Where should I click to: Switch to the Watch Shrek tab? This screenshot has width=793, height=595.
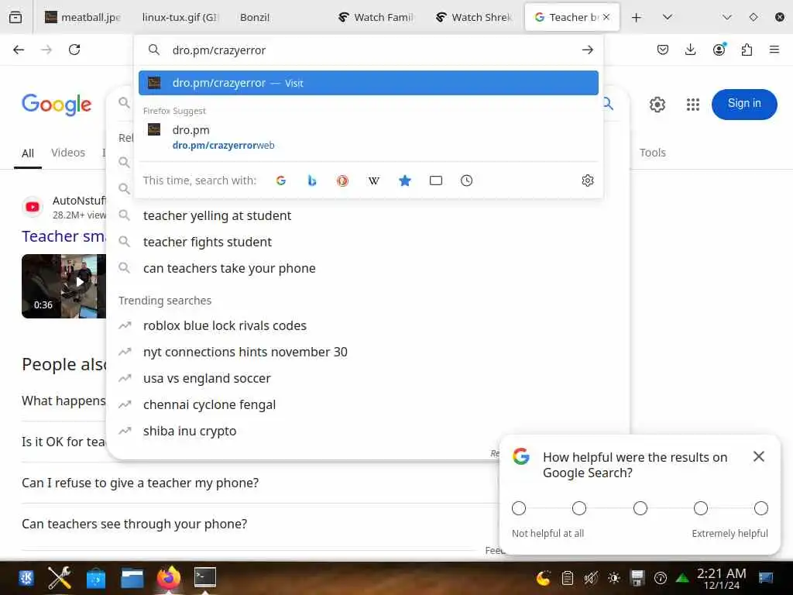[x=475, y=17]
